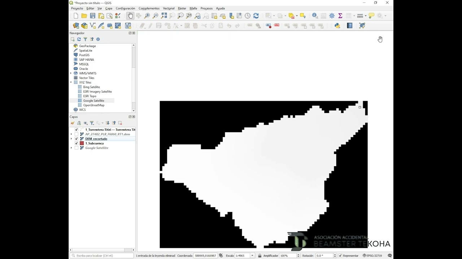Click the Zoom Out magnifier tool
Screen dimensions: 462x259
(x=156, y=16)
